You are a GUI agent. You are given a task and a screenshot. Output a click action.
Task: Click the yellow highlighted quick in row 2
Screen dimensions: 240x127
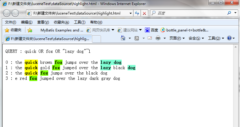(x=31, y=73)
